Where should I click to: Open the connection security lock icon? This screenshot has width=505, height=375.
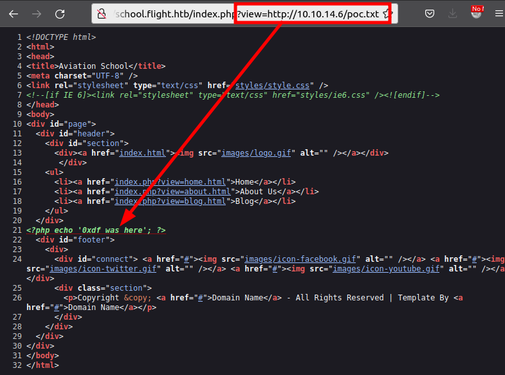(x=100, y=14)
